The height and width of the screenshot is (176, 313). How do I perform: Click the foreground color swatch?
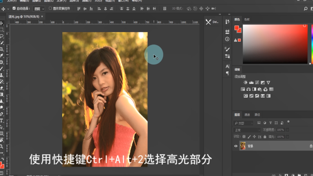click(x=237, y=28)
